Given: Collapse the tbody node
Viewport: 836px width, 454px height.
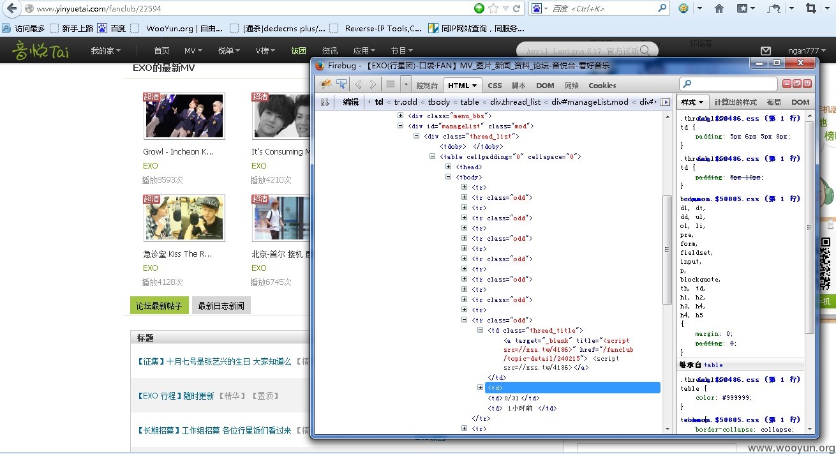Looking at the screenshot, I should pos(449,177).
